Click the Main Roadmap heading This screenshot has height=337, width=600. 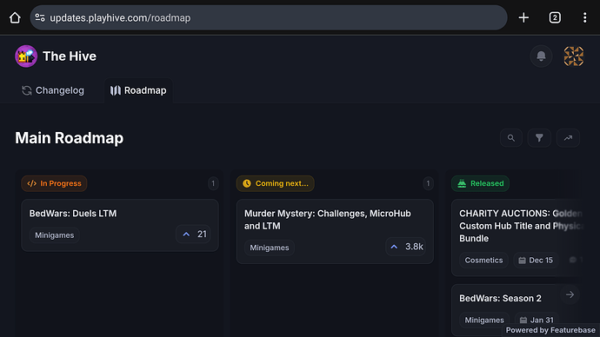(70, 138)
